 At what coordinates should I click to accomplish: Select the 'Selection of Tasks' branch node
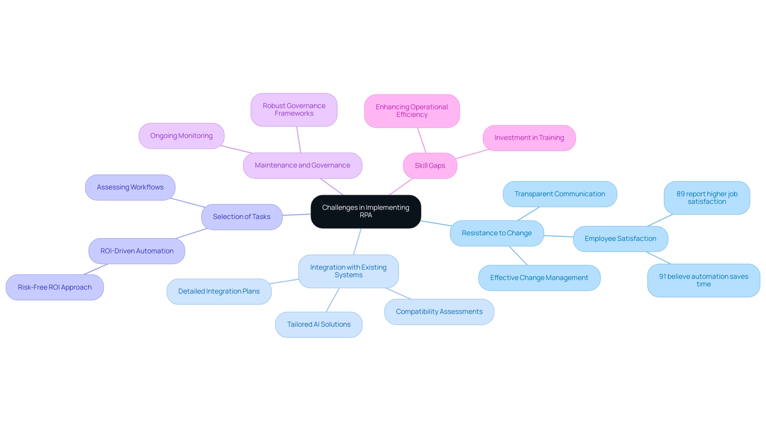[x=241, y=216]
